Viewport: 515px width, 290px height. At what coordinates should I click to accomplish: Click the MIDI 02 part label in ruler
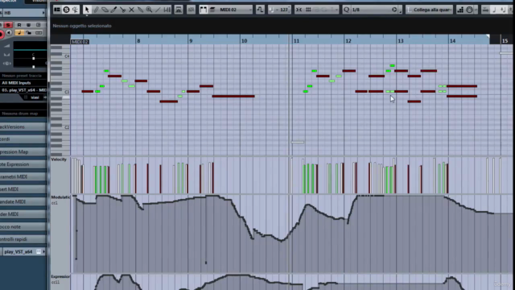coord(80,42)
